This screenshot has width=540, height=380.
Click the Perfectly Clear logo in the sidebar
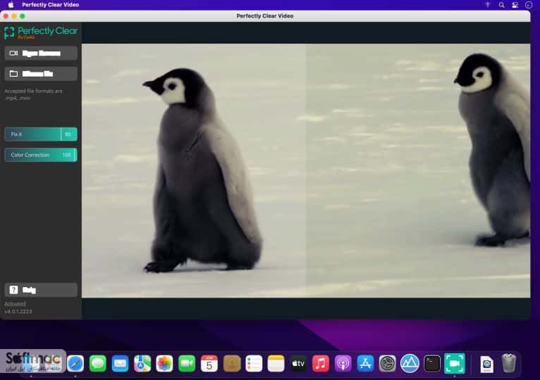pos(41,32)
